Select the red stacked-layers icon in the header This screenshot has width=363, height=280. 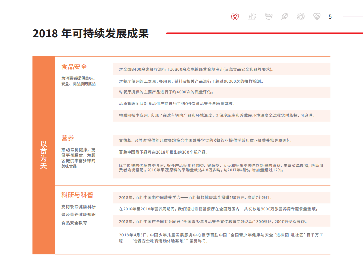(x=235, y=16)
